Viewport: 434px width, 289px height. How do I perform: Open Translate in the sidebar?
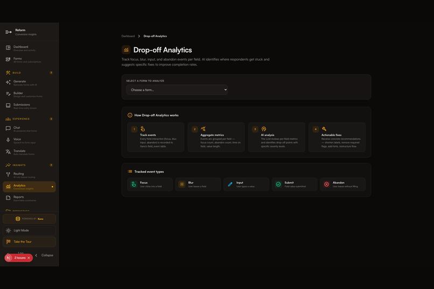point(29,152)
